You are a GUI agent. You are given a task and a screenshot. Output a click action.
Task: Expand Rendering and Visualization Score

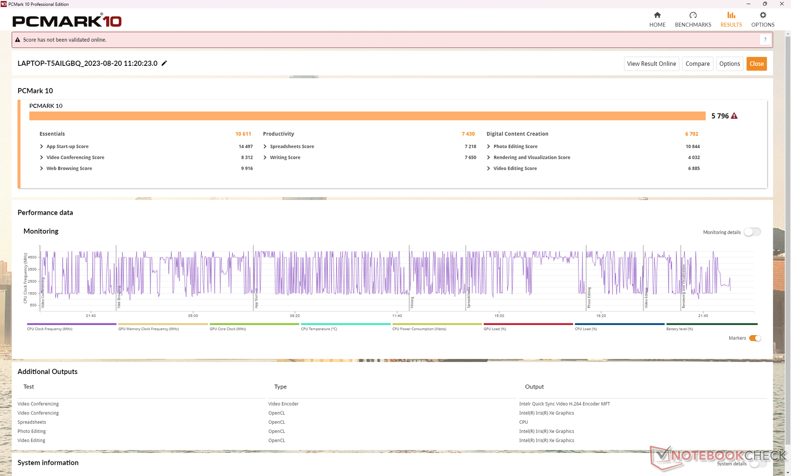489,158
